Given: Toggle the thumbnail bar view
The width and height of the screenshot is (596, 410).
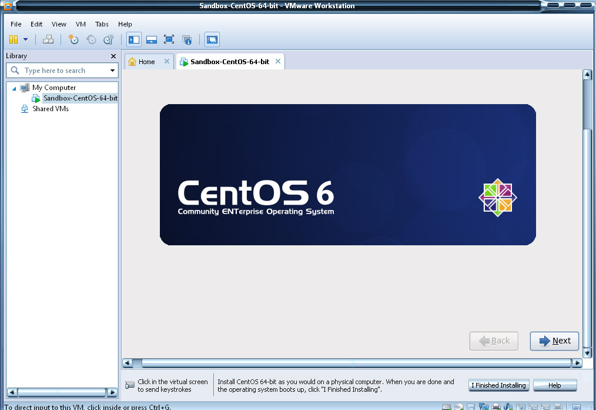Looking at the screenshot, I should click(x=151, y=39).
